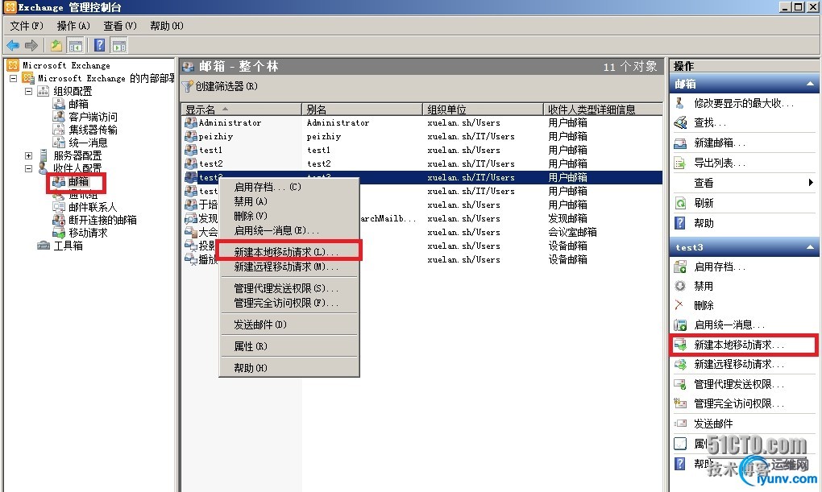
Task: Click the 工具箱 toolbox icon in tree
Action: click(x=44, y=246)
